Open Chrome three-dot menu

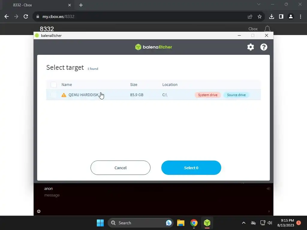click(300, 17)
